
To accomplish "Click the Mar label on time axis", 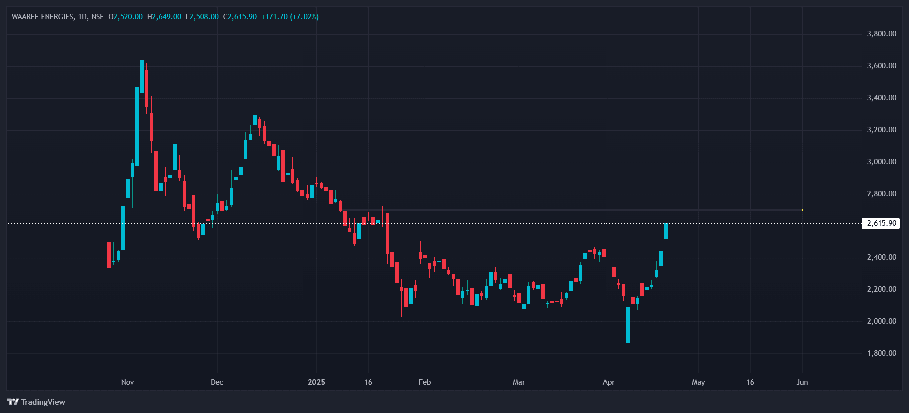I will click(519, 382).
